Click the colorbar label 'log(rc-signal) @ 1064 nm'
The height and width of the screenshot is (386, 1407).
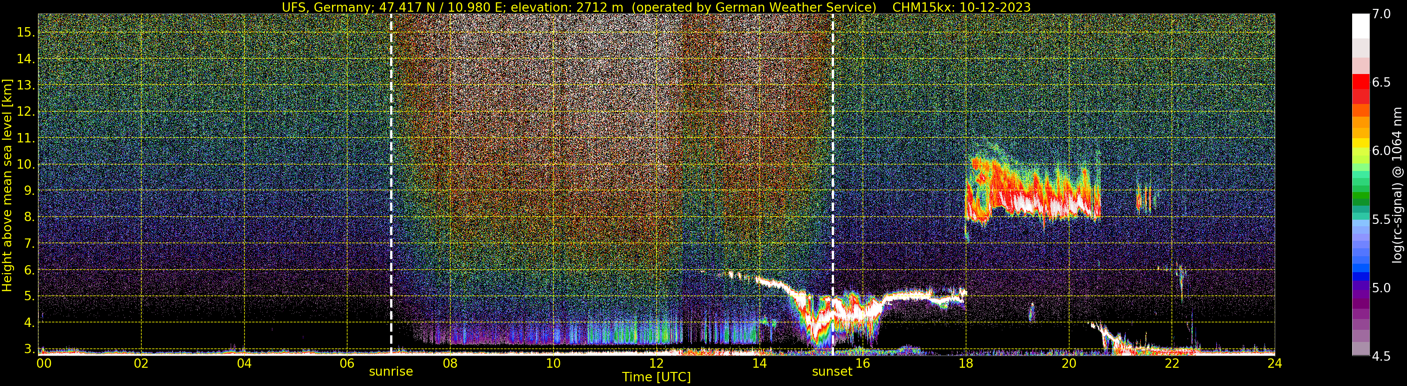pyautogui.click(x=1398, y=185)
